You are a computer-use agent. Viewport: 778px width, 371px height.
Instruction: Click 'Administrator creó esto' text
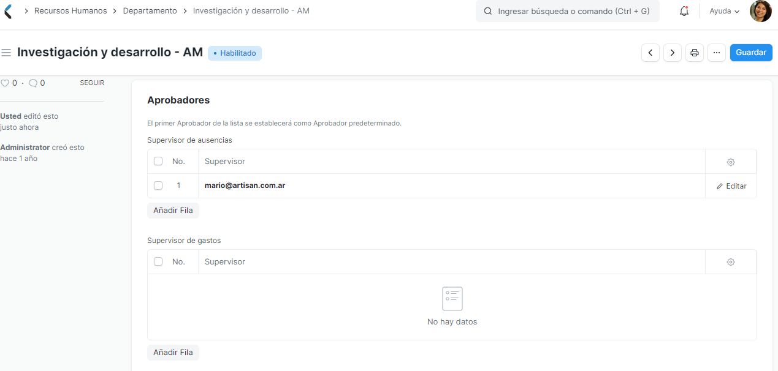click(42, 148)
